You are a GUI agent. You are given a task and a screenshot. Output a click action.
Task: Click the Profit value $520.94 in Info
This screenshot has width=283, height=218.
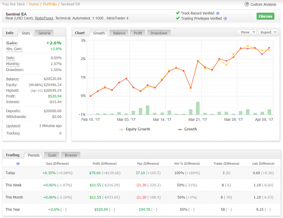tap(55, 96)
